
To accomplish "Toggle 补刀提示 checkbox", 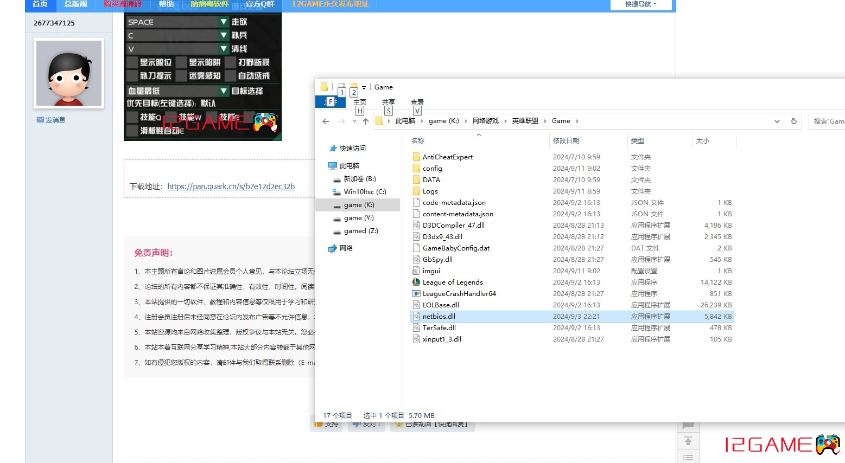I will 132,76.
